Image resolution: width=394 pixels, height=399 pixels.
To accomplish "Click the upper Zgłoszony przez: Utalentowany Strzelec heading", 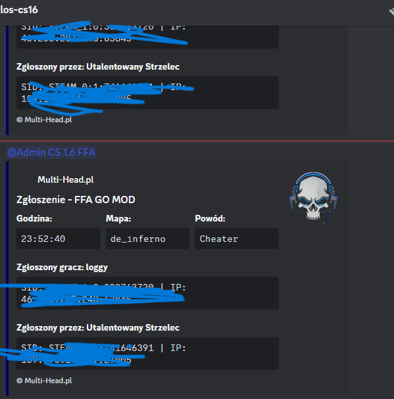I will tap(98, 66).
